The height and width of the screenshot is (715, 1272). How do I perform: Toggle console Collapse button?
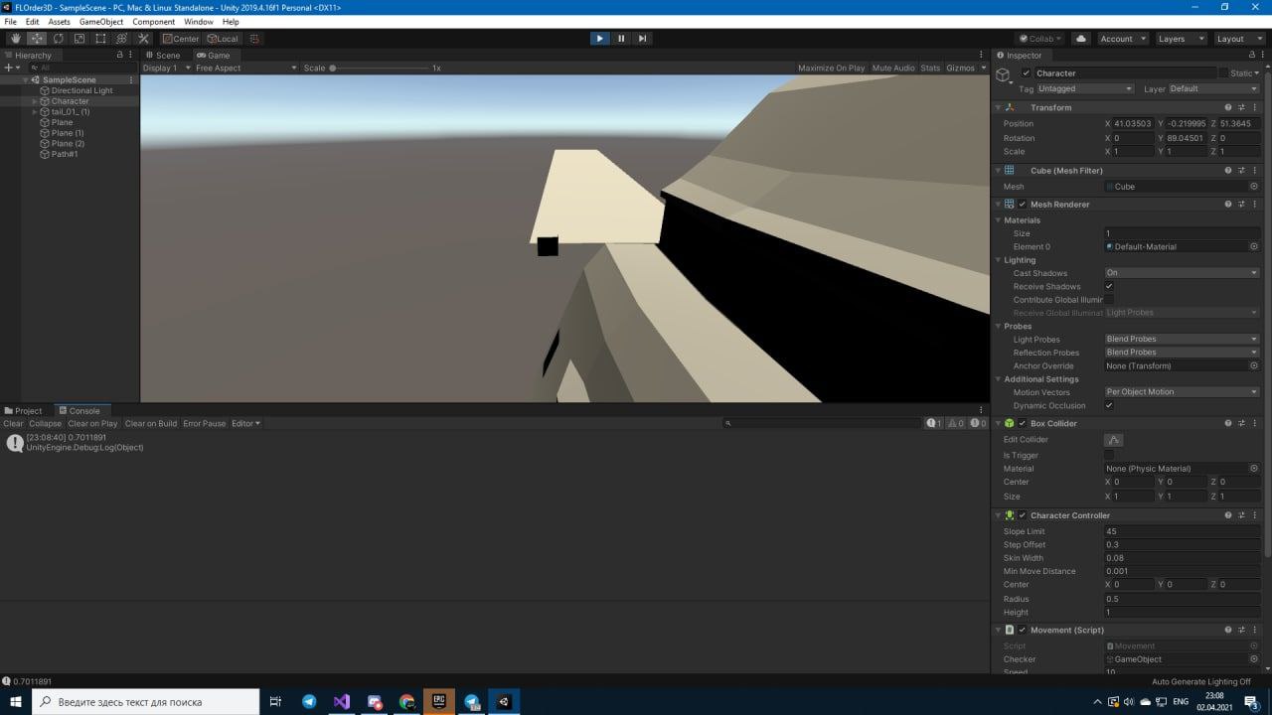tap(45, 424)
